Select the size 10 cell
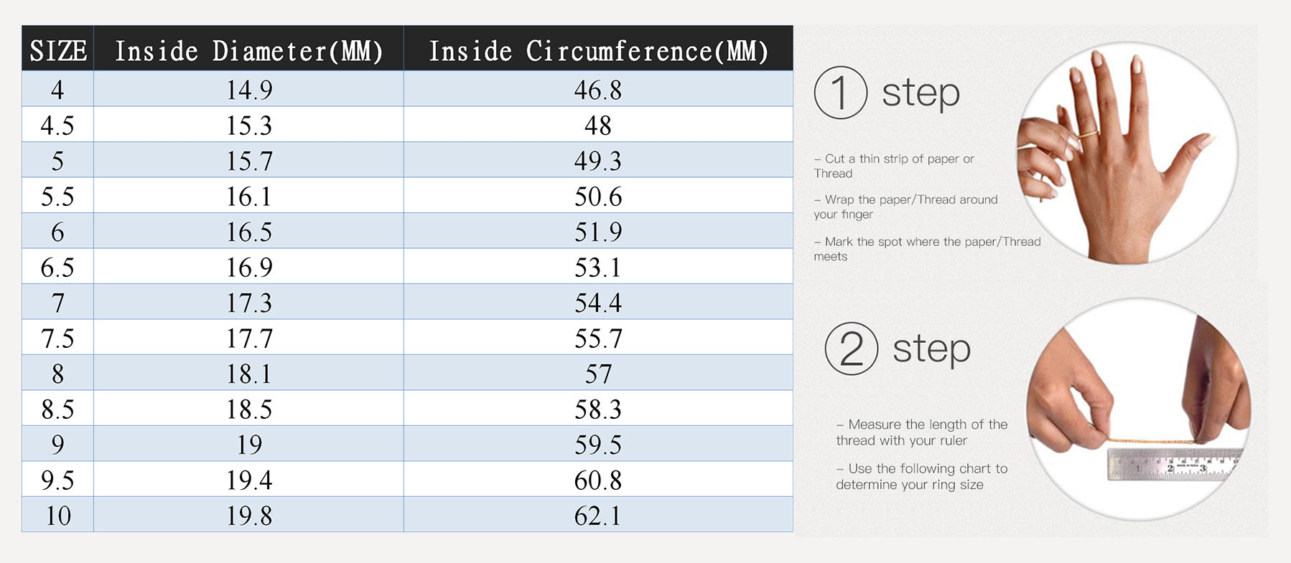This screenshot has width=1291, height=563. (x=57, y=516)
